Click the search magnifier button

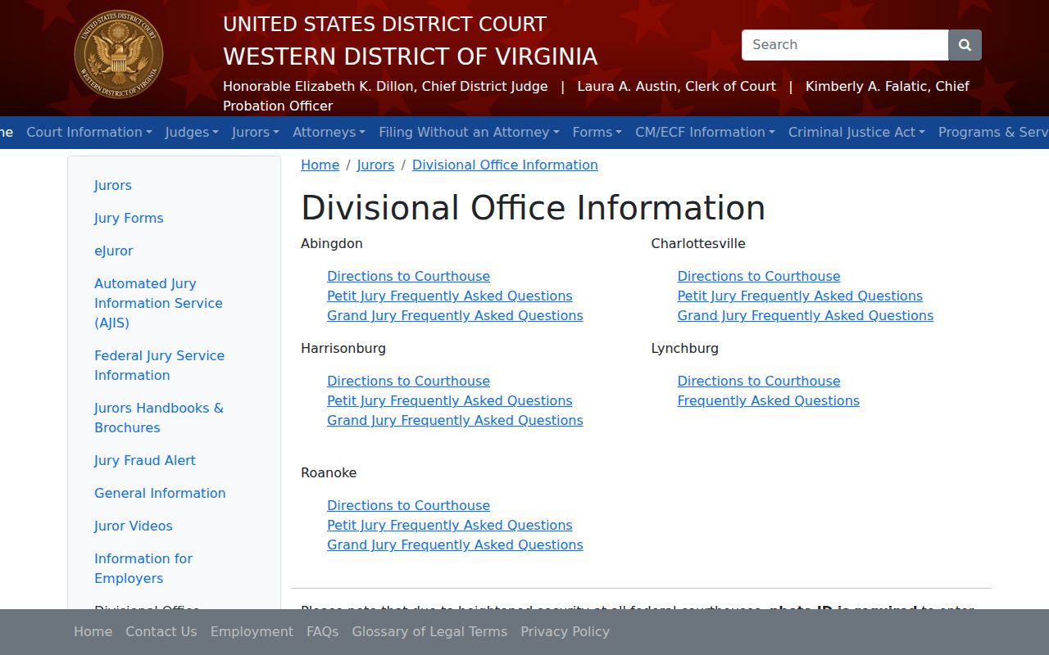[x=965, y=45]
